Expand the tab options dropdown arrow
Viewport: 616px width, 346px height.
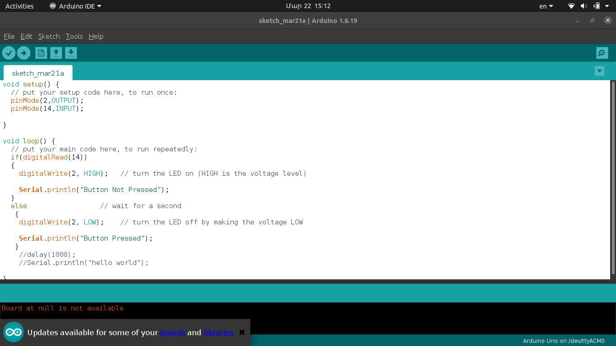(599, 71)
